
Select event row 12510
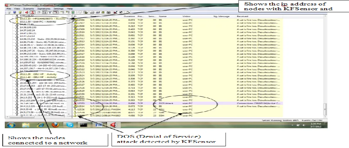click(178, 32)
